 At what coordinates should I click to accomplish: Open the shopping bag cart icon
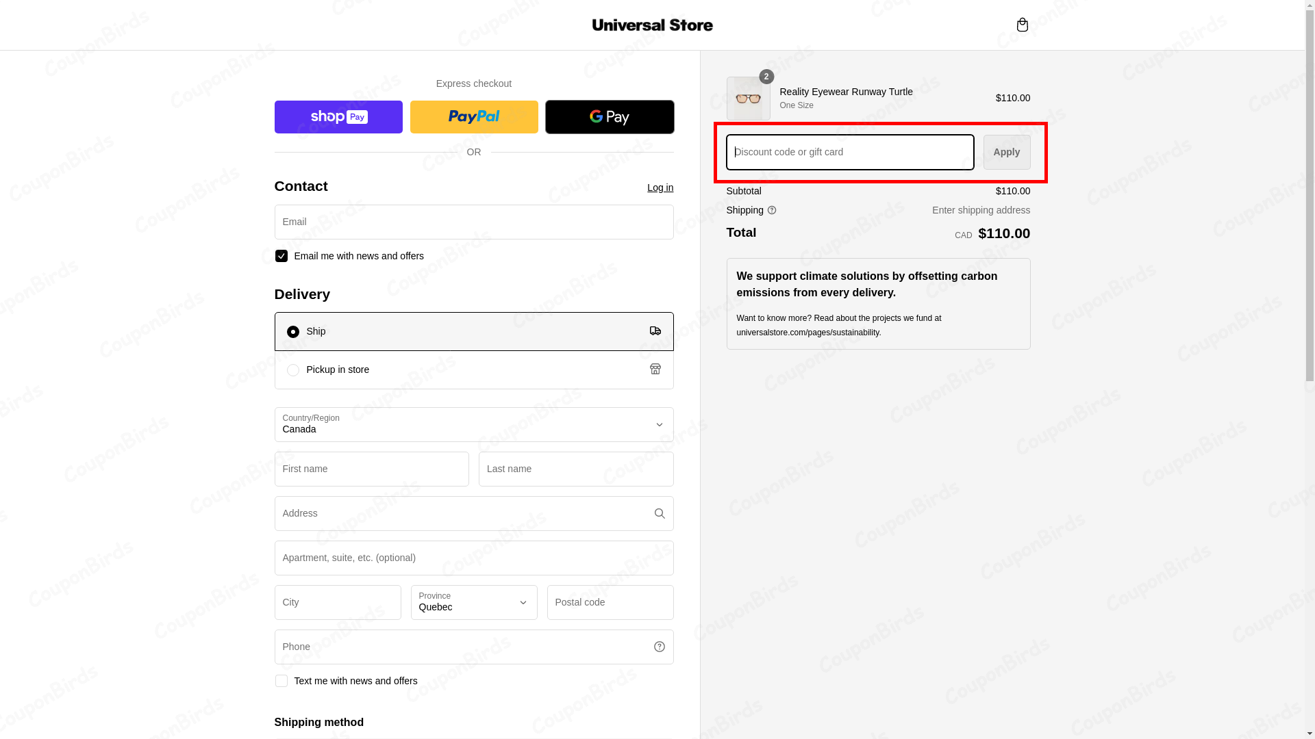point(1022,25)
